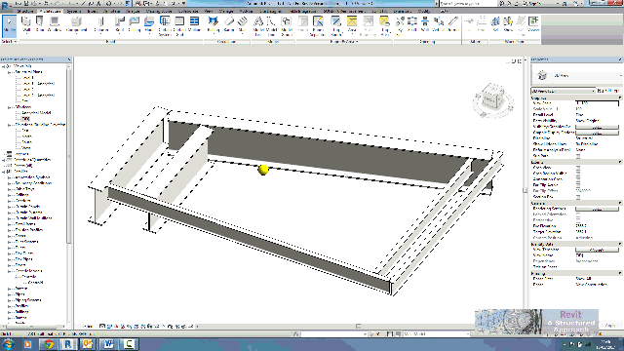Click the Model Text tool
This screenshot has width=624, height=351.
point(258,26)
